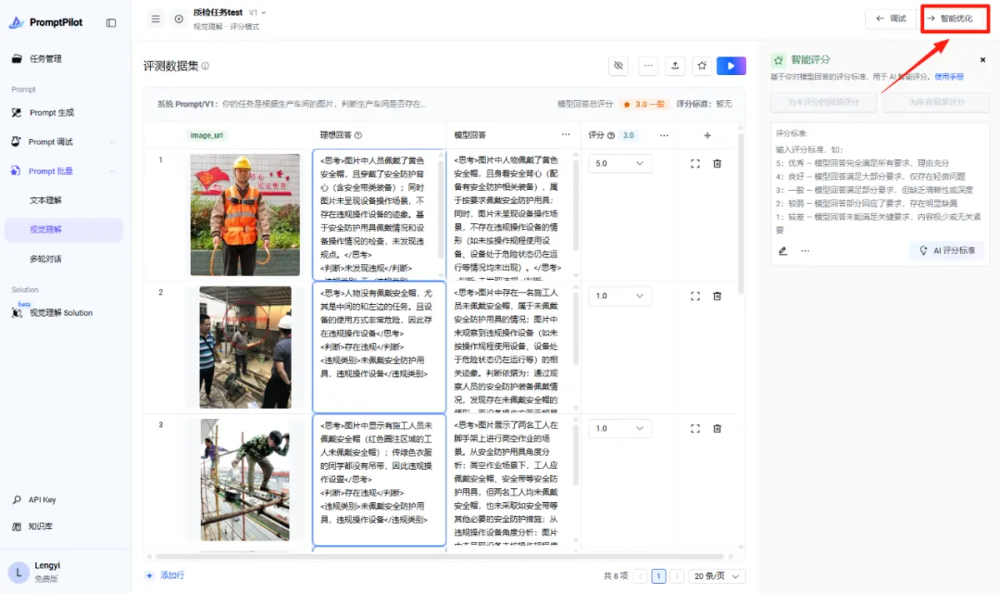This screenshot has width=1000, height=593.
Task: Delete row 1 with the trash icon
Action: (x=718, y=164)
